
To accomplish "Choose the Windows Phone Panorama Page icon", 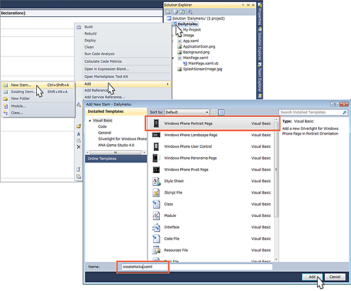I will pyautogui.click(x=156, y=158).
